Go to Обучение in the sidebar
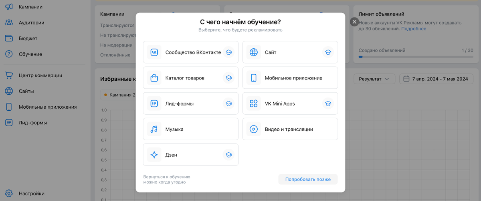The image size is (481, 201). tap(30, 54)
